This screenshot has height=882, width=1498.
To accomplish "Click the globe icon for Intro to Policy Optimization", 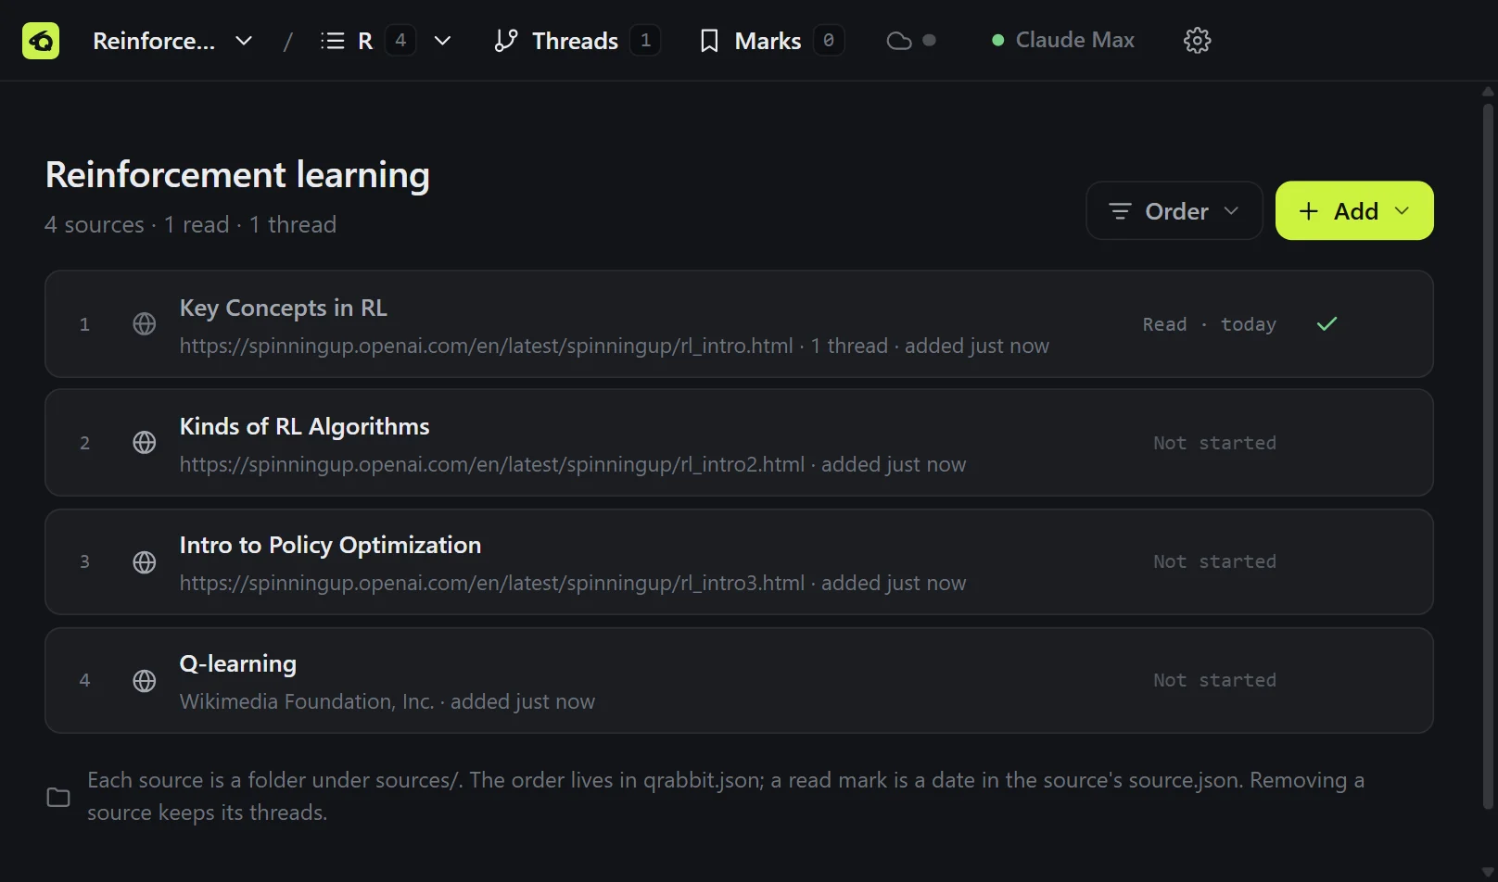I will [145, 562].
